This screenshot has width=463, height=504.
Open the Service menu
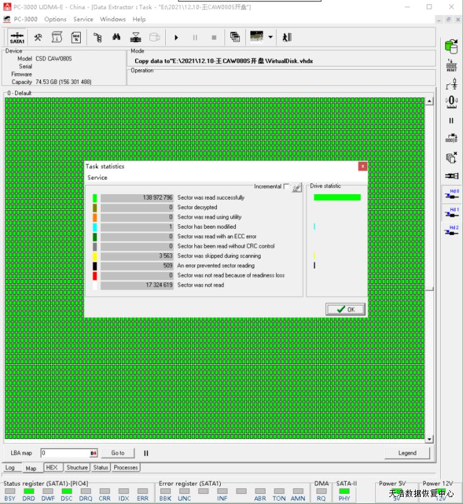click(x=83, y=20)
